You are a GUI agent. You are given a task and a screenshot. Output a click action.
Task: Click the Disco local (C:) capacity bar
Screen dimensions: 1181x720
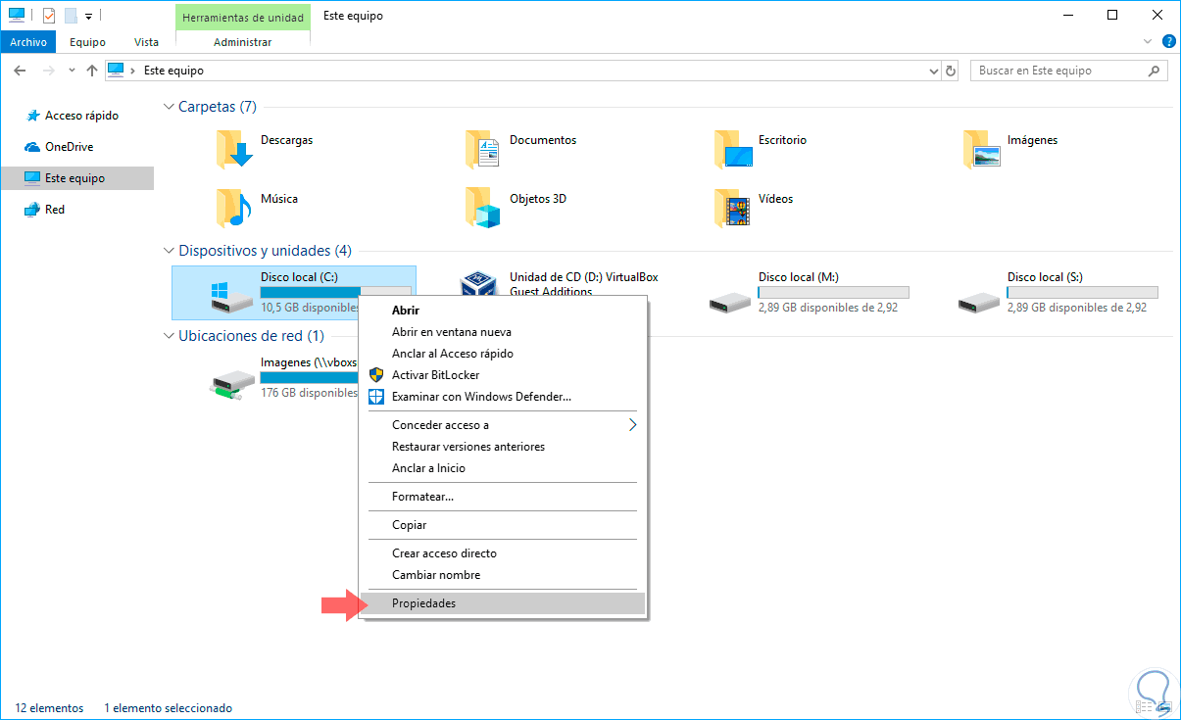[x=335, y=292]
